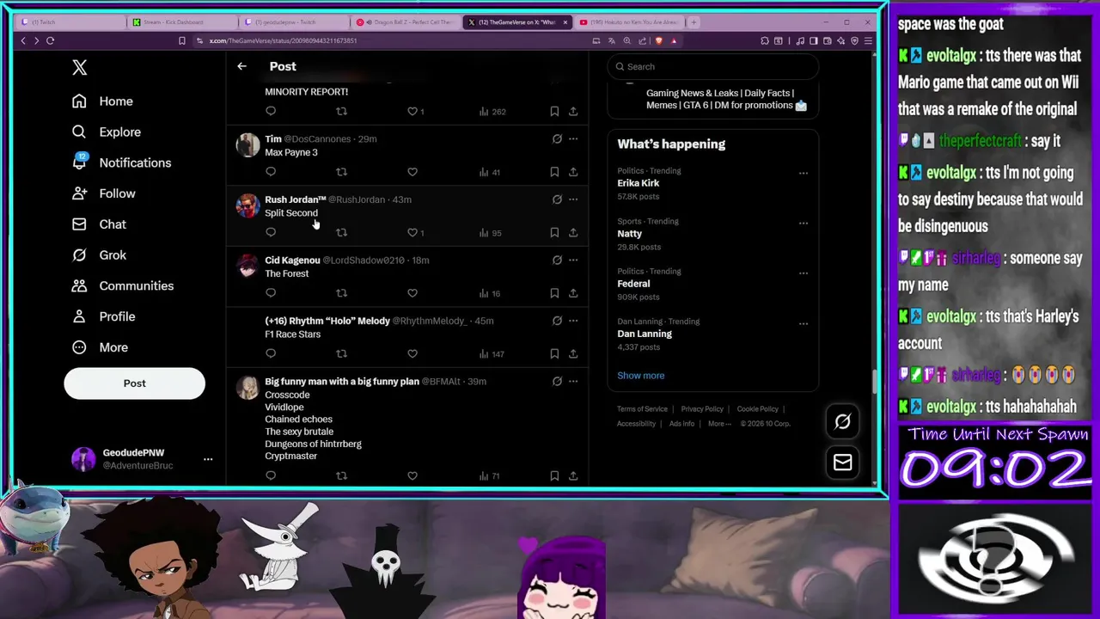Like Tim's Max Payne 3 post

(x=412, y=172)
